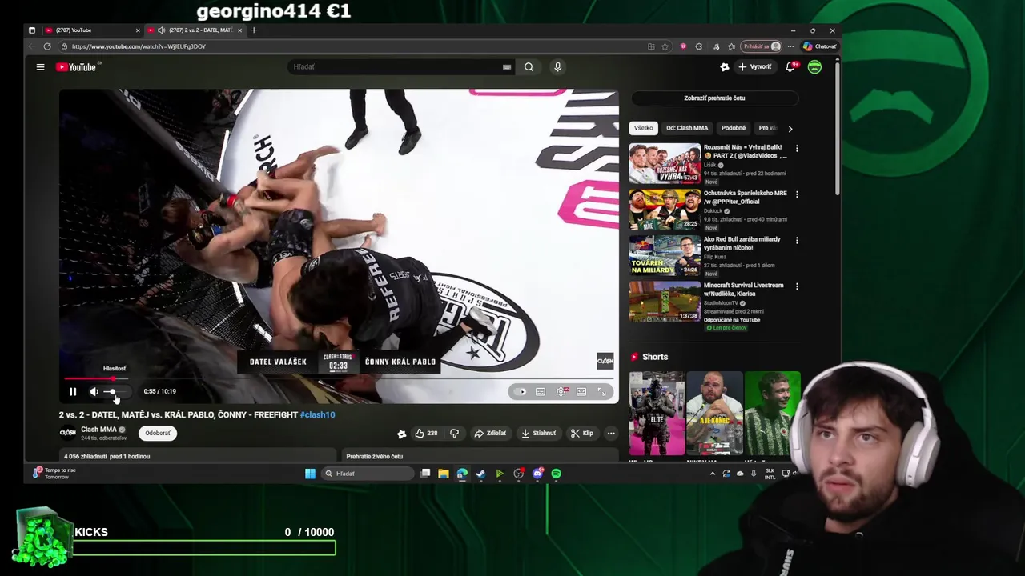Open Minecraft Survival Livestream video thumbnail

click(665, 302)
